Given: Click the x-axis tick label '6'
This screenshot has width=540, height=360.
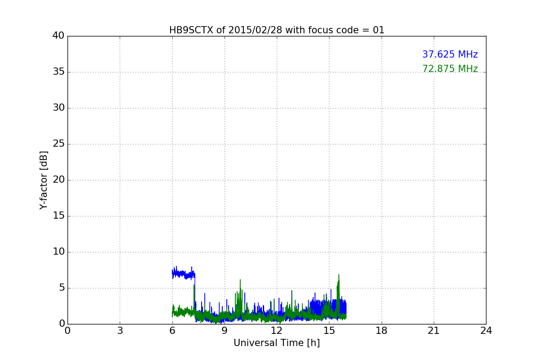Looking at the screenshot, I should [x=172, y=331].
